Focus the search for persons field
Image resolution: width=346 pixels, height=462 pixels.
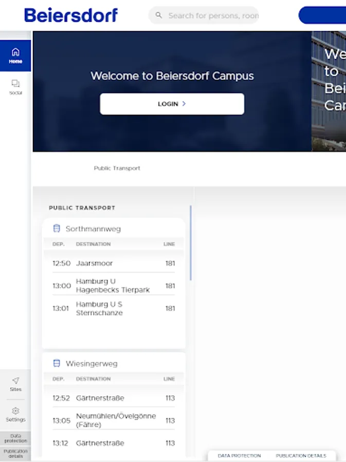204,15
